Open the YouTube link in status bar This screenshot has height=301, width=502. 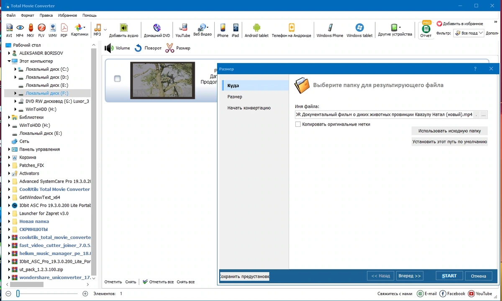[x=480, y=293]
